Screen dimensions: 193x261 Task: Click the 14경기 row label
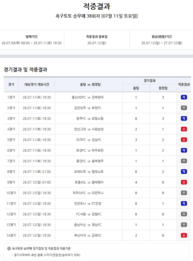pyautogui.click(x=11, y=235)
